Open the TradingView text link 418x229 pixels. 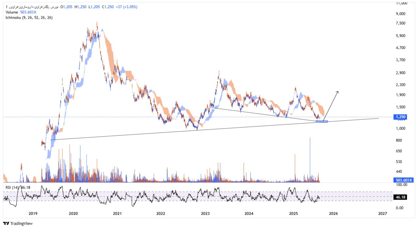tap(21, 223)
